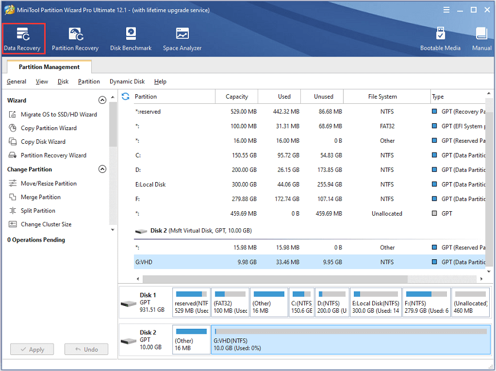This screenshot has height=371, width=496.
Task: Open the Dynamic Disk menu
Action: point(127,82)
